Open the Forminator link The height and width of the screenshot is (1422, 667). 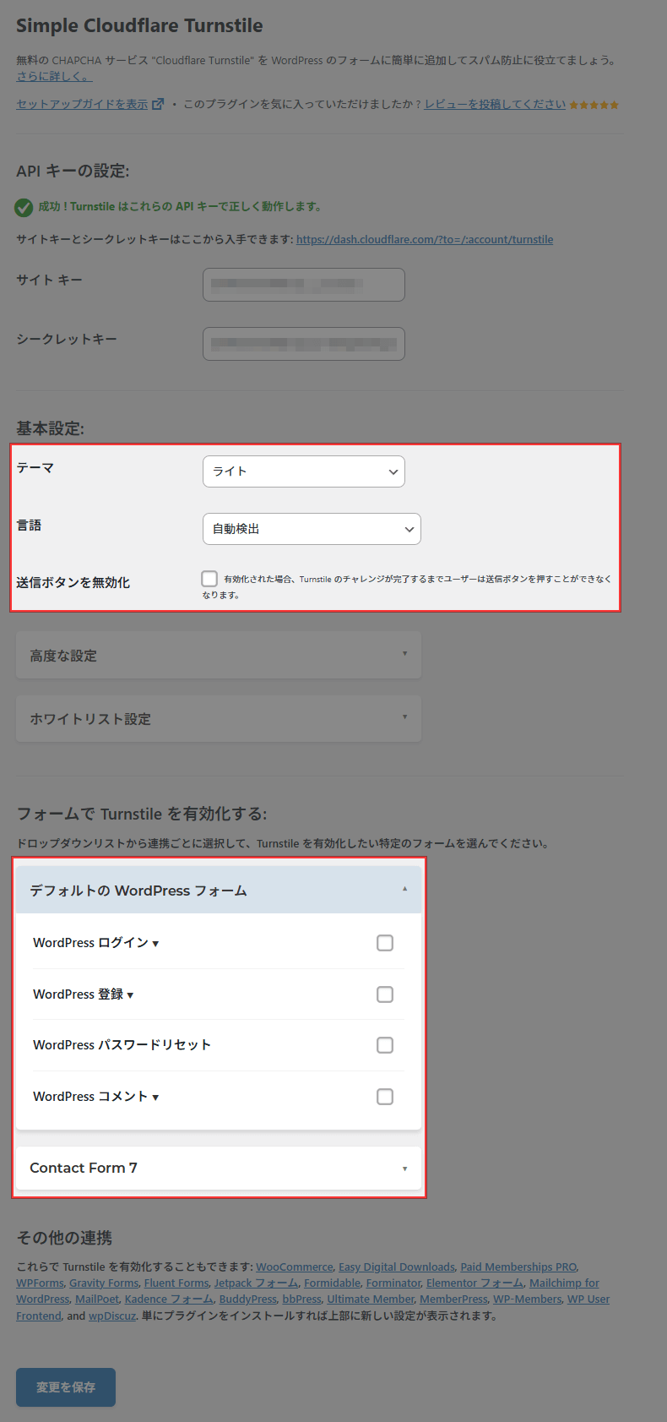point(393,1283)
